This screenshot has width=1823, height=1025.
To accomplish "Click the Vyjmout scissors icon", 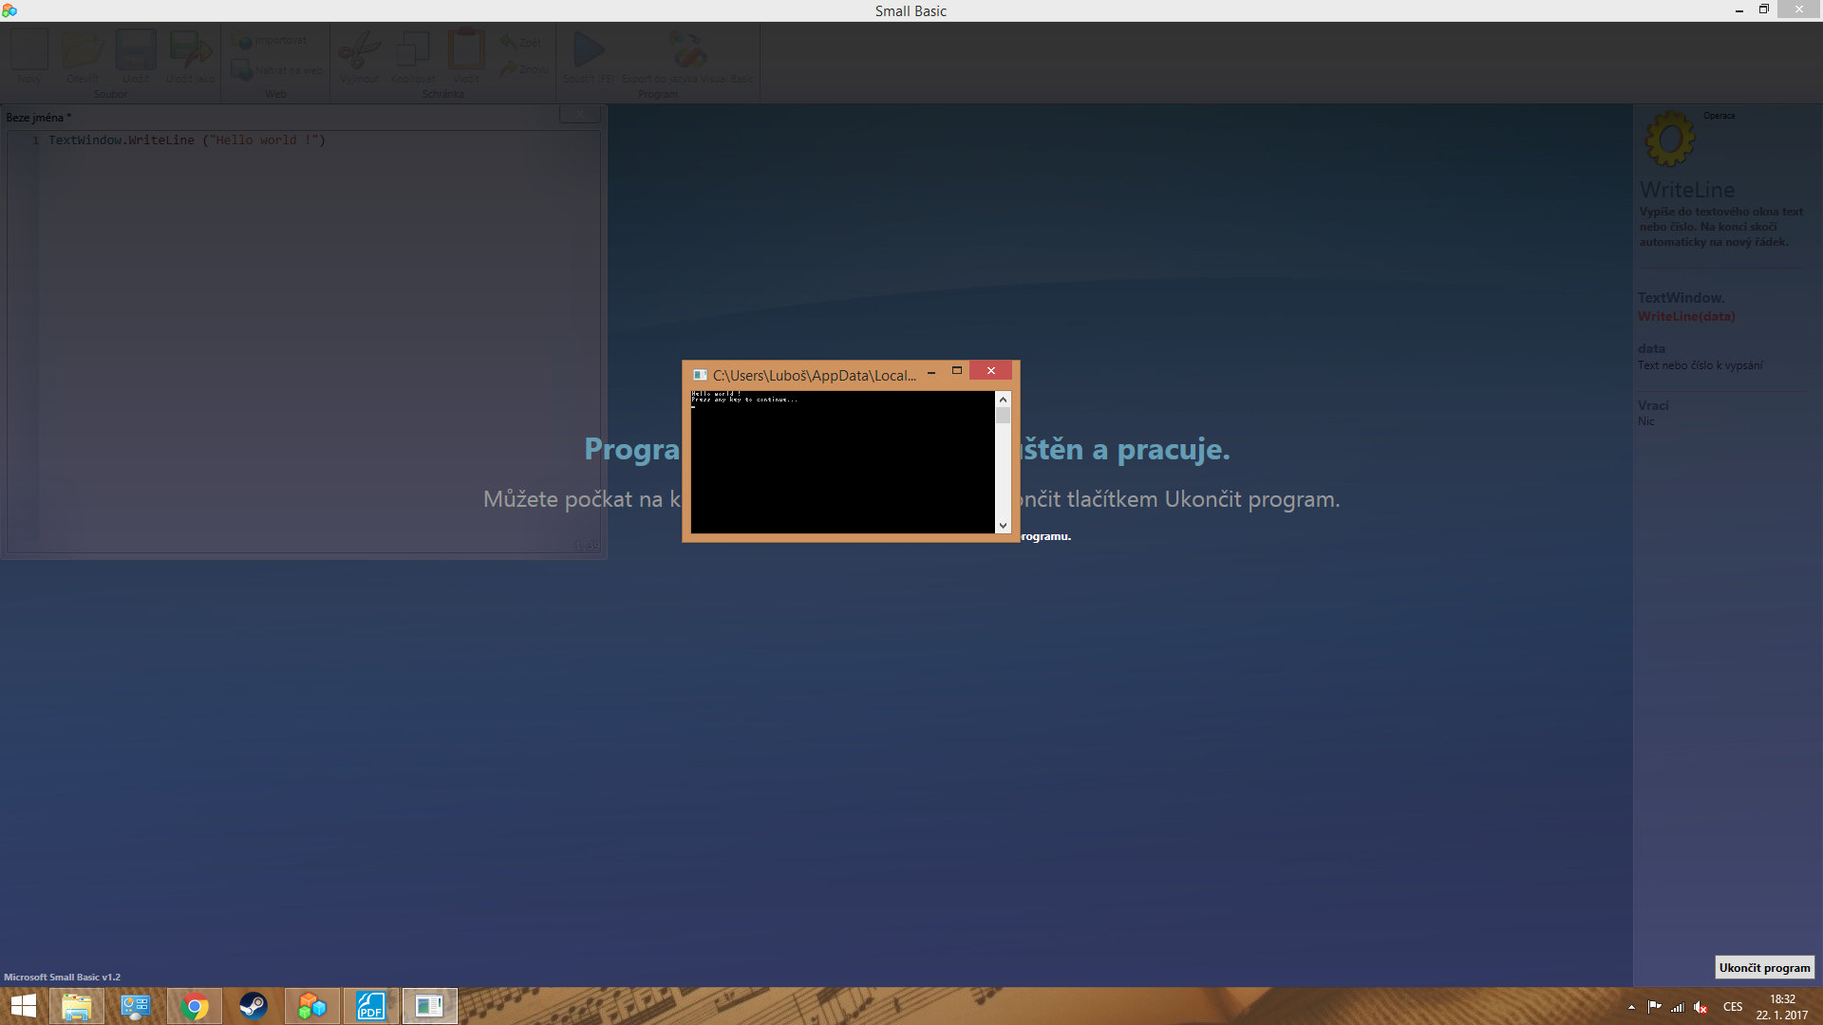I will [x=359, y=50].
